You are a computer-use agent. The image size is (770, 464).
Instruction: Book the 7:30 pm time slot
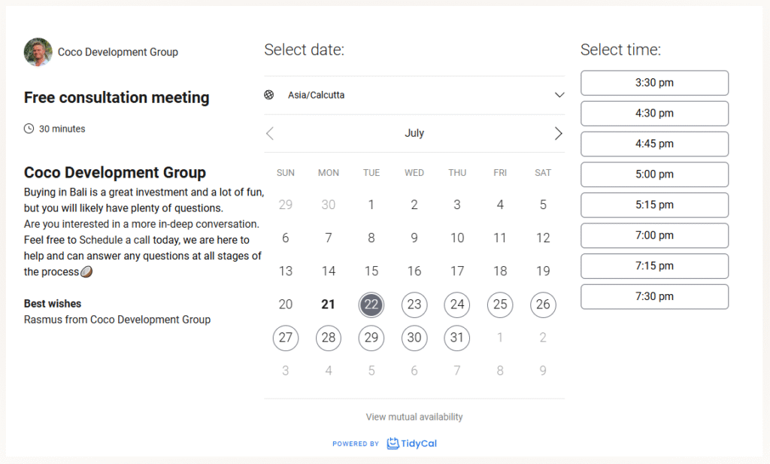(x=654, y=296)
